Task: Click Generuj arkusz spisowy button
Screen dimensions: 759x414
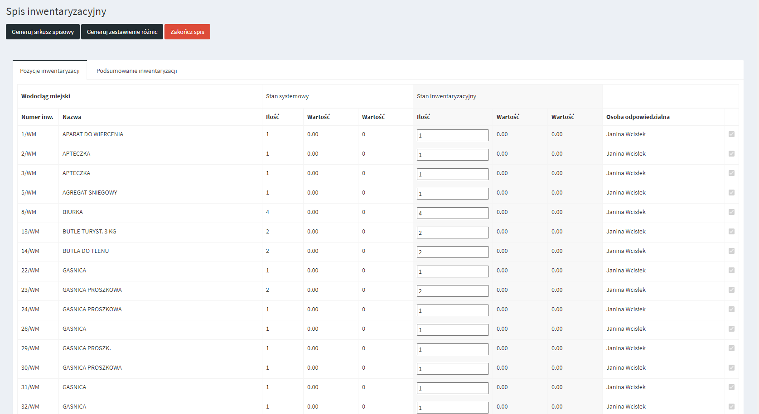Action: [43, 32]
